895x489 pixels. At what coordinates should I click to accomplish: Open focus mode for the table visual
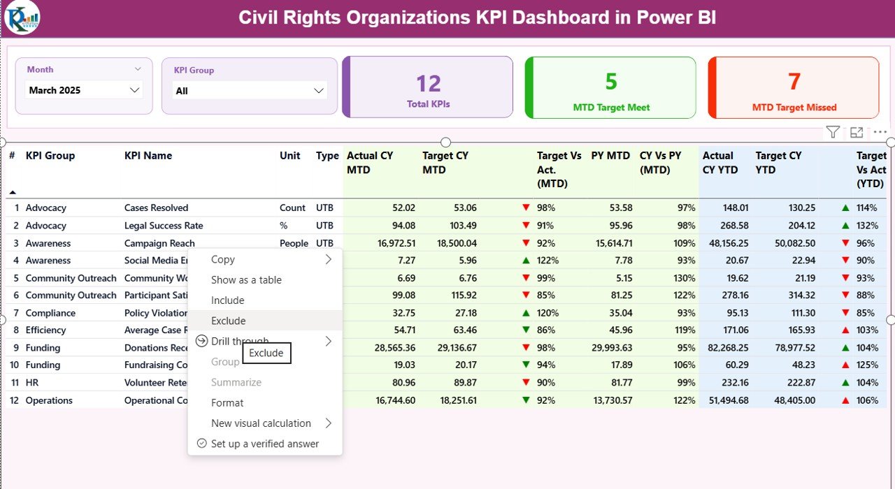point(856,132)
